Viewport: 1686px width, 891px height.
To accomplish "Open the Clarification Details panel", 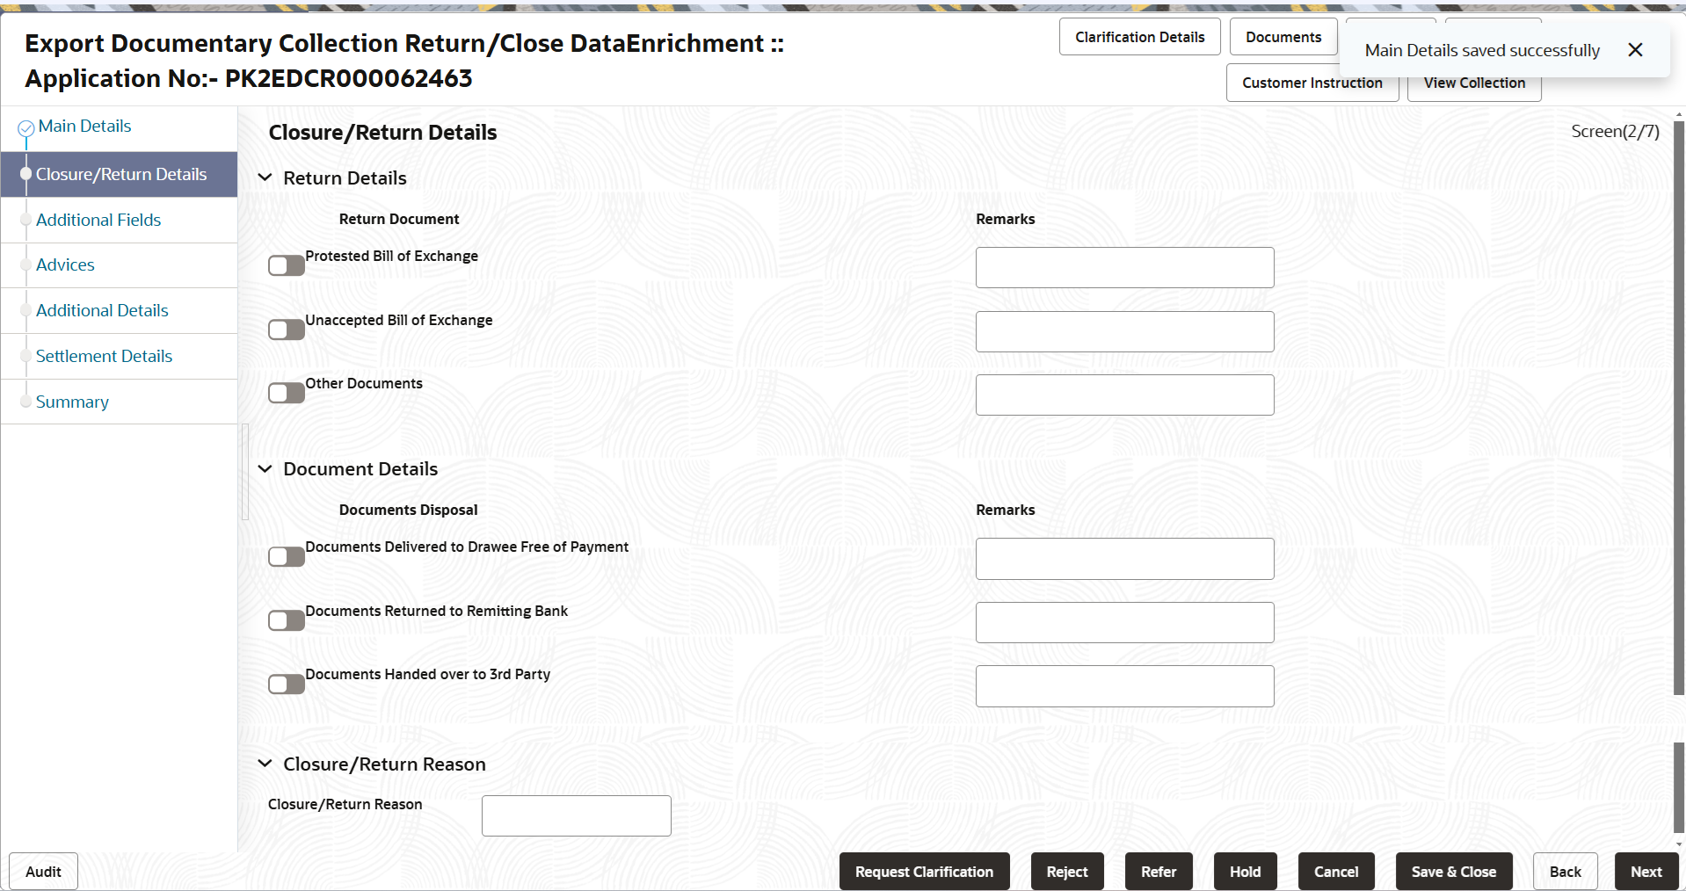I will pyautogui.click(x=1139, y=37).
